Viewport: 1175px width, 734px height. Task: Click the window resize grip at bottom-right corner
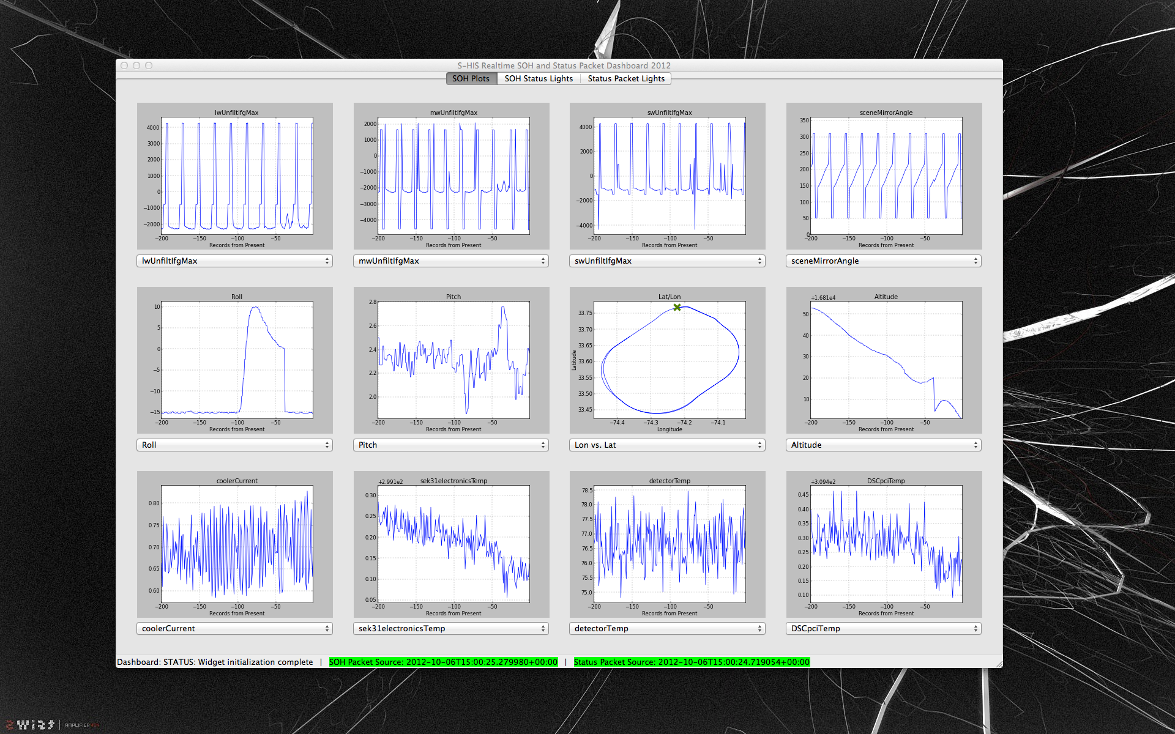click(x=999, y=664)
